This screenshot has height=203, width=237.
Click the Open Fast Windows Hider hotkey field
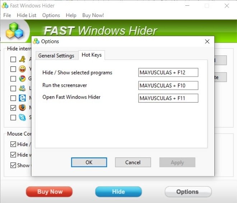(168, 98)
